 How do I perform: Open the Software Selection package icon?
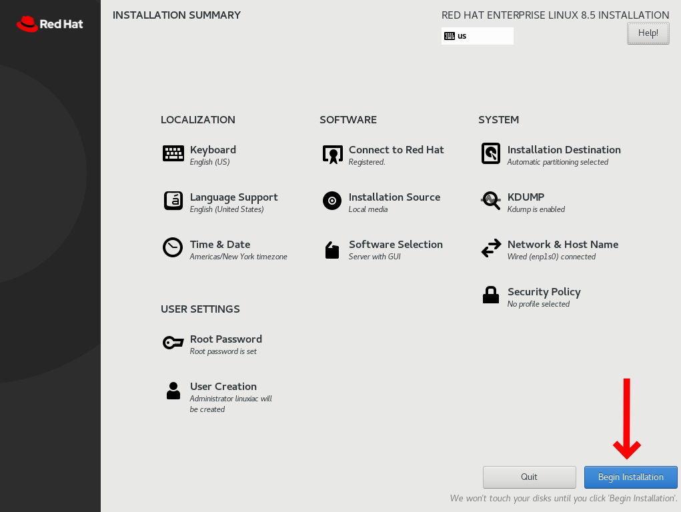pyautogui.click(x=332, y=250)
